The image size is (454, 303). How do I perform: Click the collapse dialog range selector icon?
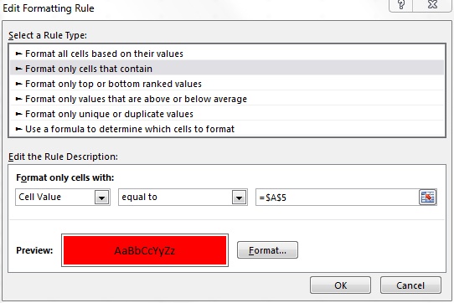428,198
